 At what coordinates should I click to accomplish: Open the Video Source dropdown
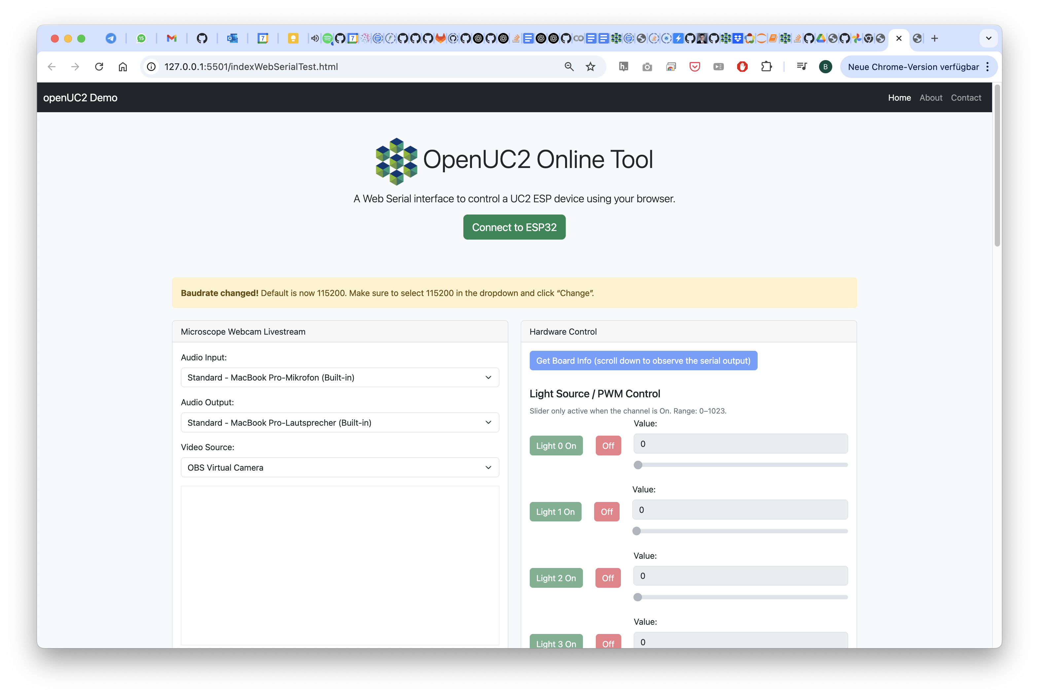340,467
